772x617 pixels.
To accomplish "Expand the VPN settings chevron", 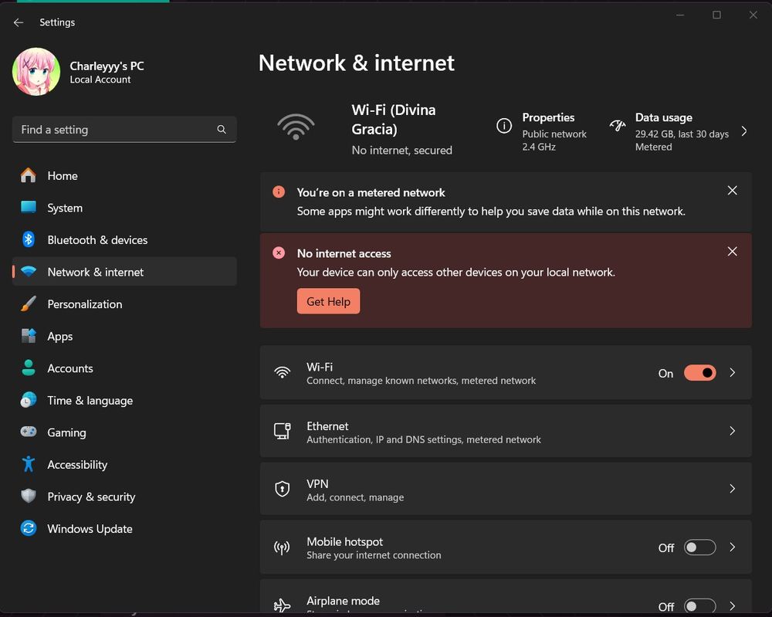I will click(x=733, y=489).
